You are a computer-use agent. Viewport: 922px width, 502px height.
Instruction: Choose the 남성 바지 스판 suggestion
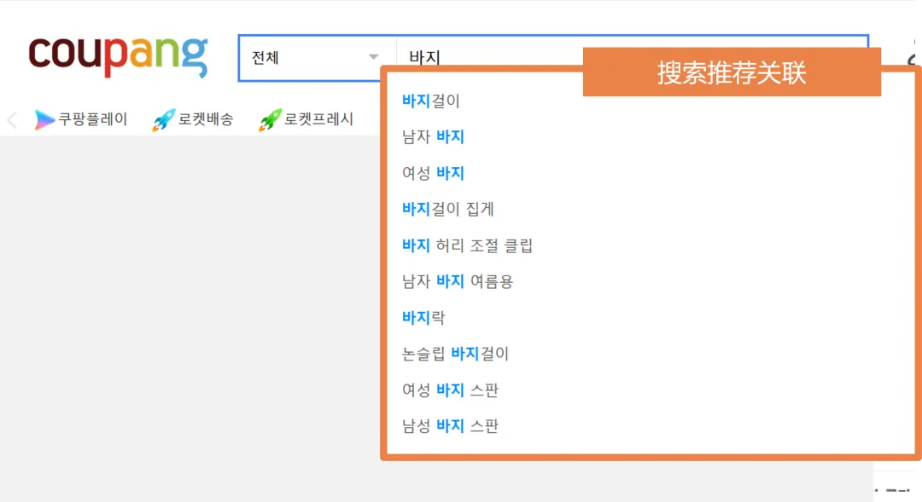pos(450,426)
